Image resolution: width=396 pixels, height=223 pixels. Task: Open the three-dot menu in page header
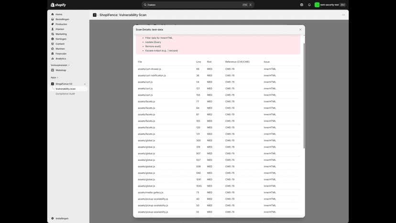click(343, 15)
